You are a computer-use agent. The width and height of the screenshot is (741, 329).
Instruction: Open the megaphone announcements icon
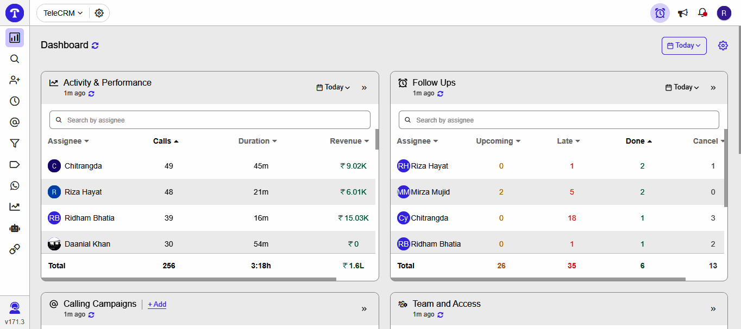click(x=683, y=13)
